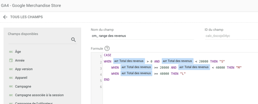The height and width of the screenshot is (104, 258).
Task: Click the value 40000 on line 4
Action: [164, 74]
